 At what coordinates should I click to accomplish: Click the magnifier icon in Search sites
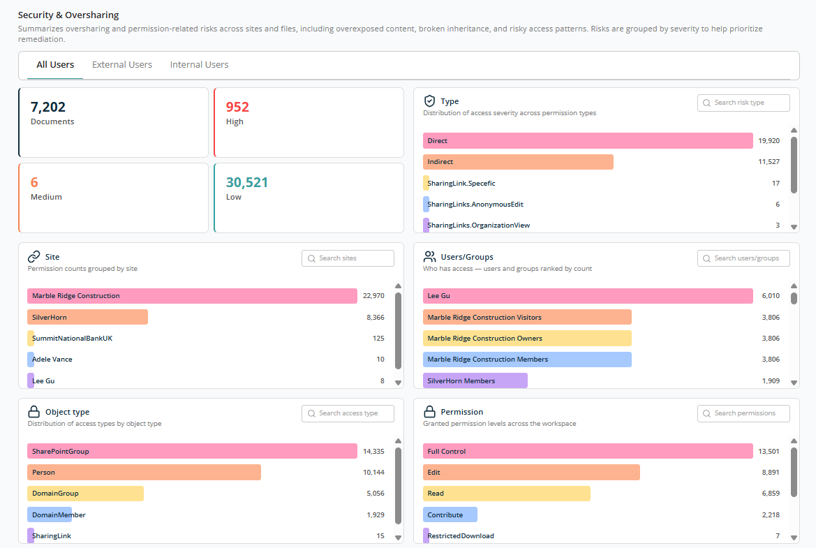pos(312,259)
